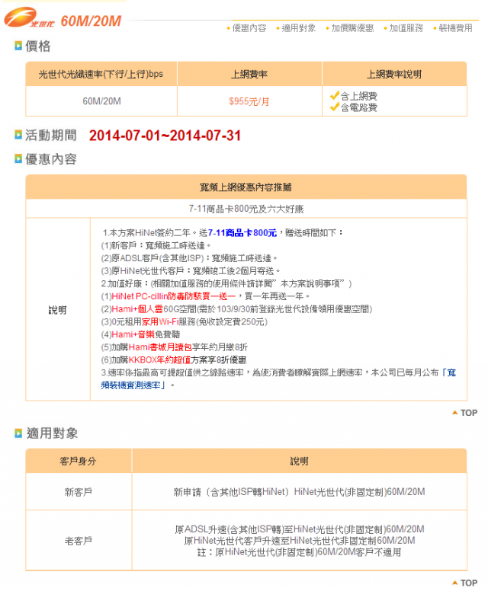Open the 優惠內容 navigation tab
This screenshot has width=488, height=591.
point(249,28)
